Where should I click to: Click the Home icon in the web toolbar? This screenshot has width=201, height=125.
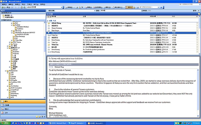point(21,7)
